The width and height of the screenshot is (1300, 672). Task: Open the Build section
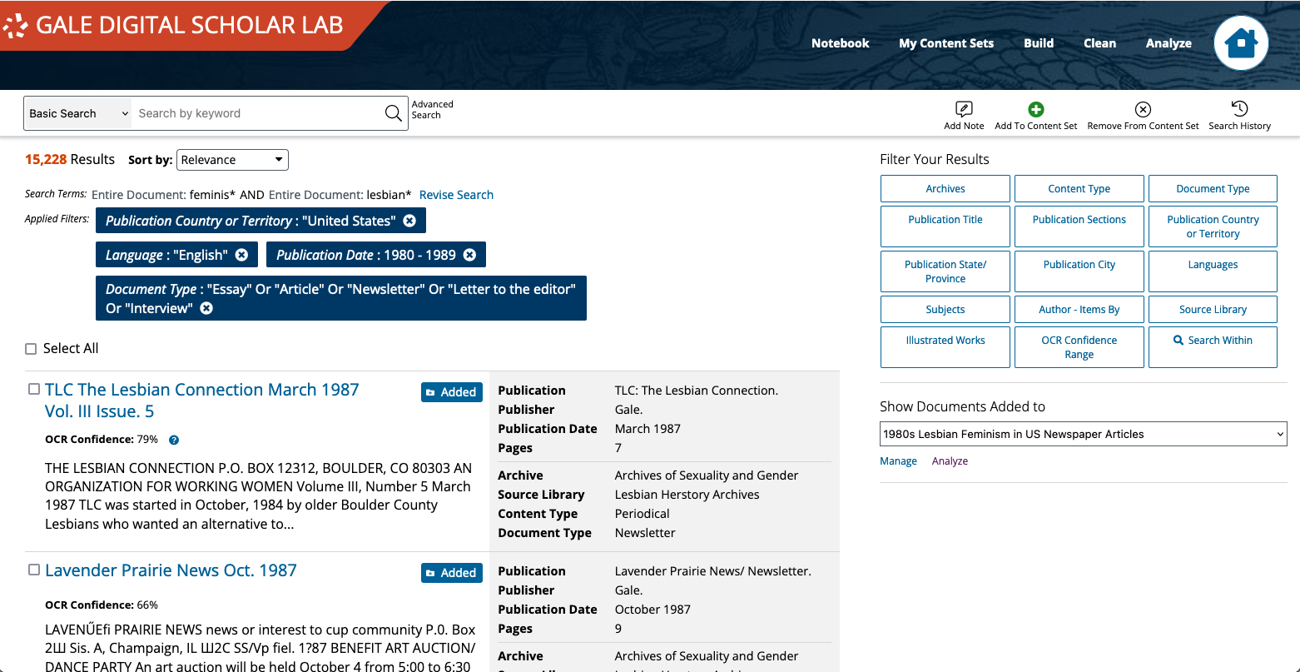pos(1039,43)
